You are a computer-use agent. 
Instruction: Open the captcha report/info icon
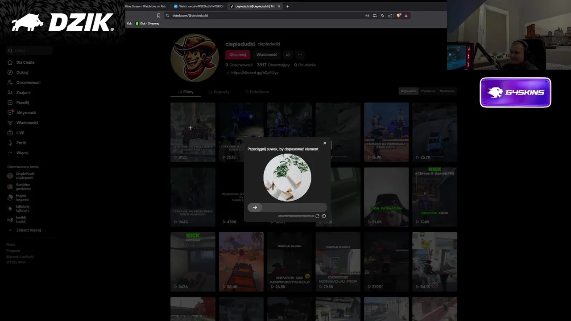point(324,216)
